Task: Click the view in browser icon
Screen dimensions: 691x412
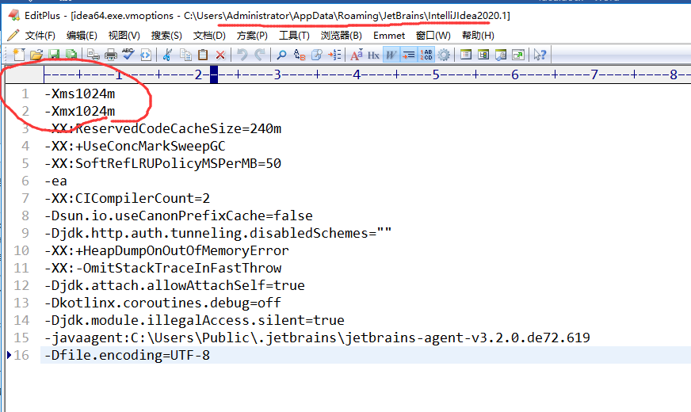Action: (x=146, y=55)
